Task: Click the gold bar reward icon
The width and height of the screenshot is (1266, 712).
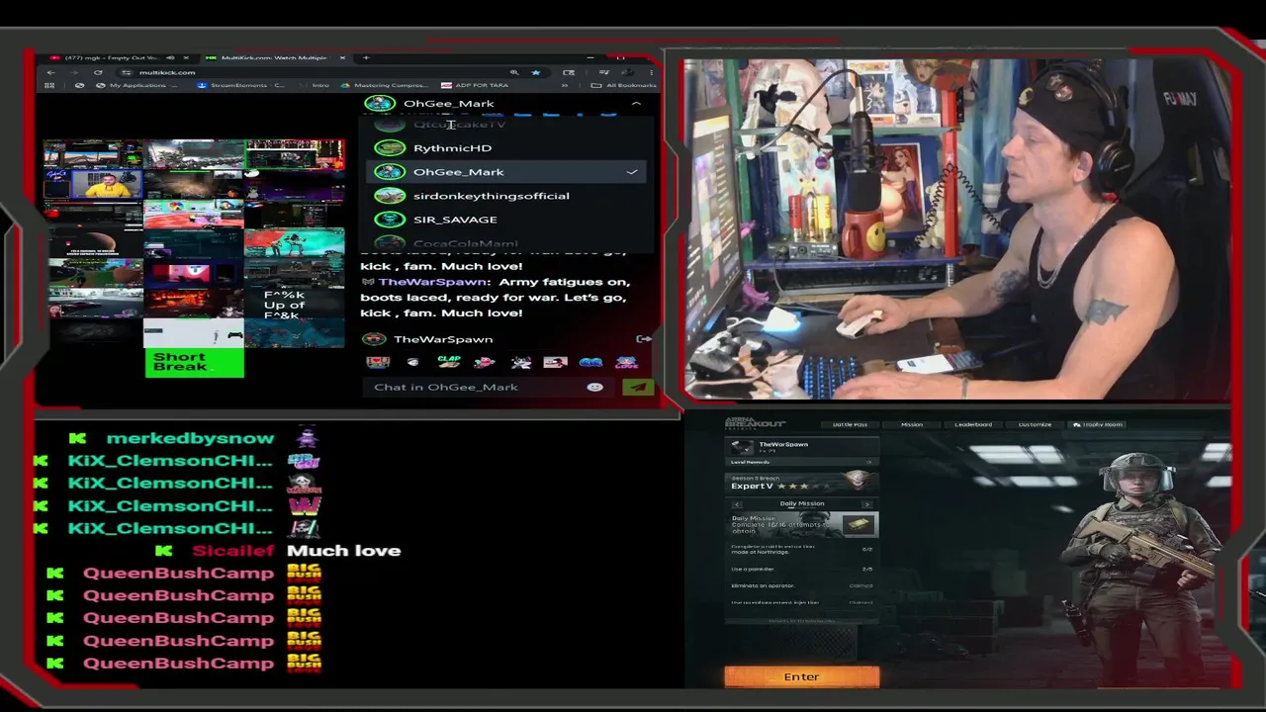Action: [859, 524]
